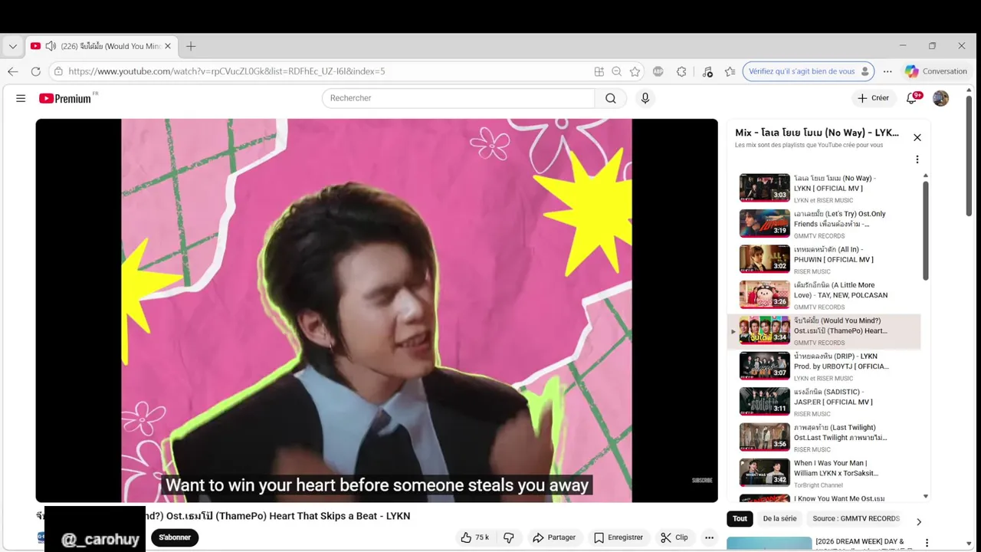This screenshot has width=981, height=552.
Task: Focus the Rechercher search field
Action: 458,98
